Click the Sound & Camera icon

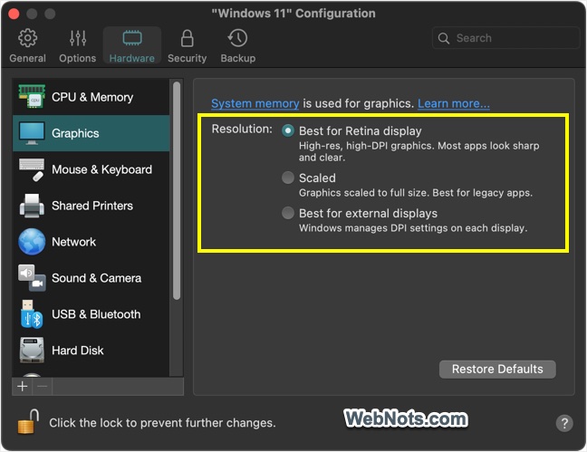pyautogui.click(x=32, y=278)
